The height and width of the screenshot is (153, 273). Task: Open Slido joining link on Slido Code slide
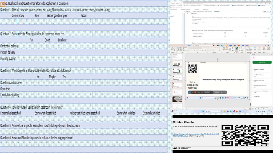click(x=195, y=135)
